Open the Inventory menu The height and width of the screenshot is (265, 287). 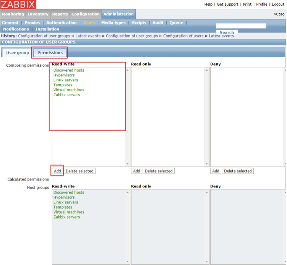(38, 14)
